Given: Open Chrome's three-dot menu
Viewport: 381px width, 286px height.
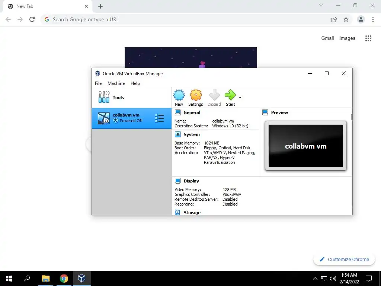Looking at the screenshot, I should pos(373,19).
